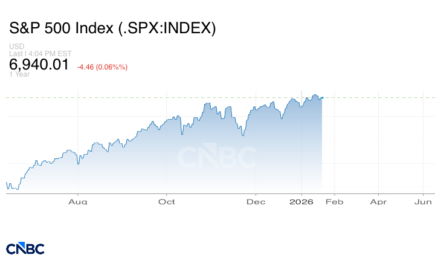Click the deep dip just before Dec
Viewport: 435px width, 272px height.
click(x=242, y=134)
